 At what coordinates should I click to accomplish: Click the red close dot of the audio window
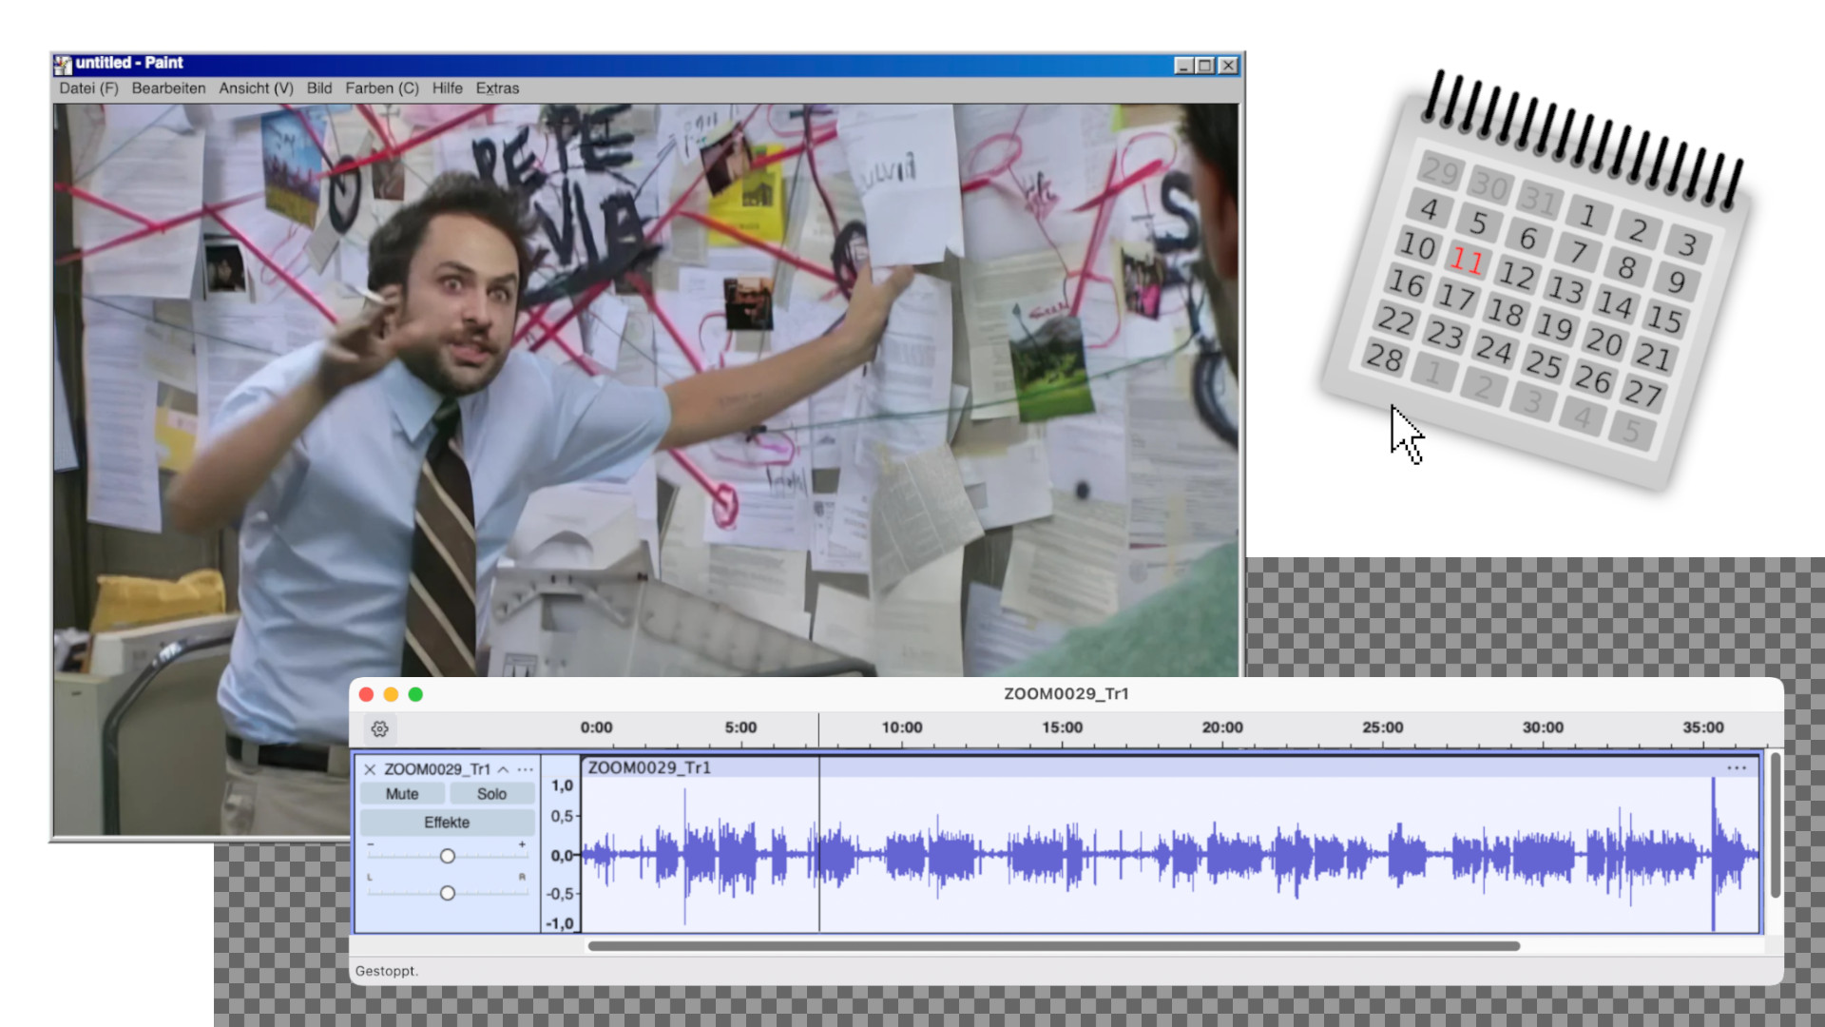click(x=366, y=694)
